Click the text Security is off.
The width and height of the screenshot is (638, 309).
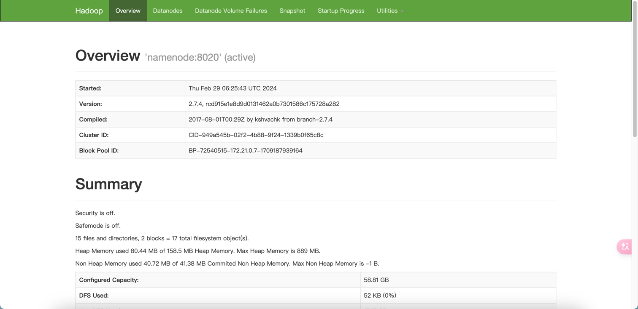pos(95,213)
